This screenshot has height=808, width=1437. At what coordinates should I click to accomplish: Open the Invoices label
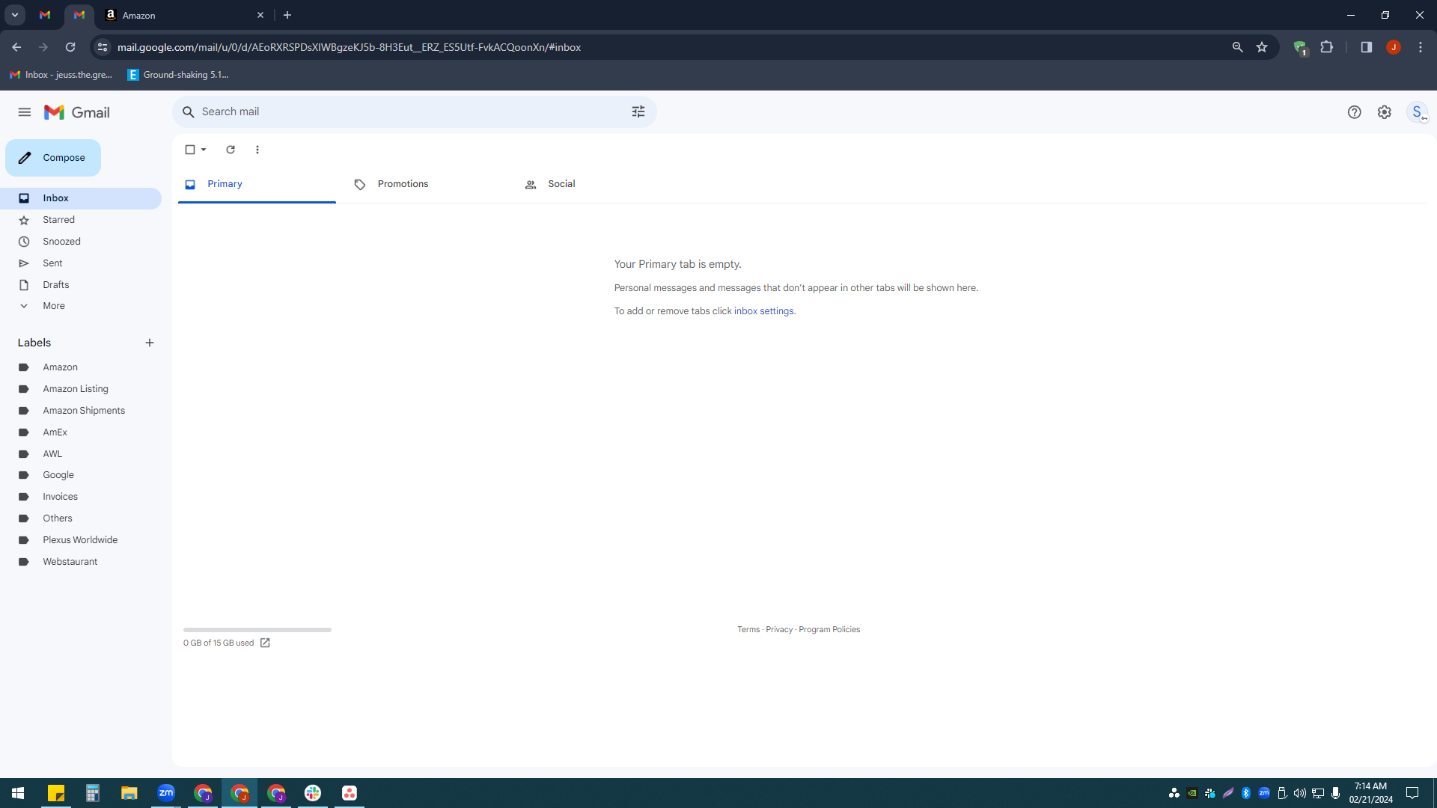point(81,497)
